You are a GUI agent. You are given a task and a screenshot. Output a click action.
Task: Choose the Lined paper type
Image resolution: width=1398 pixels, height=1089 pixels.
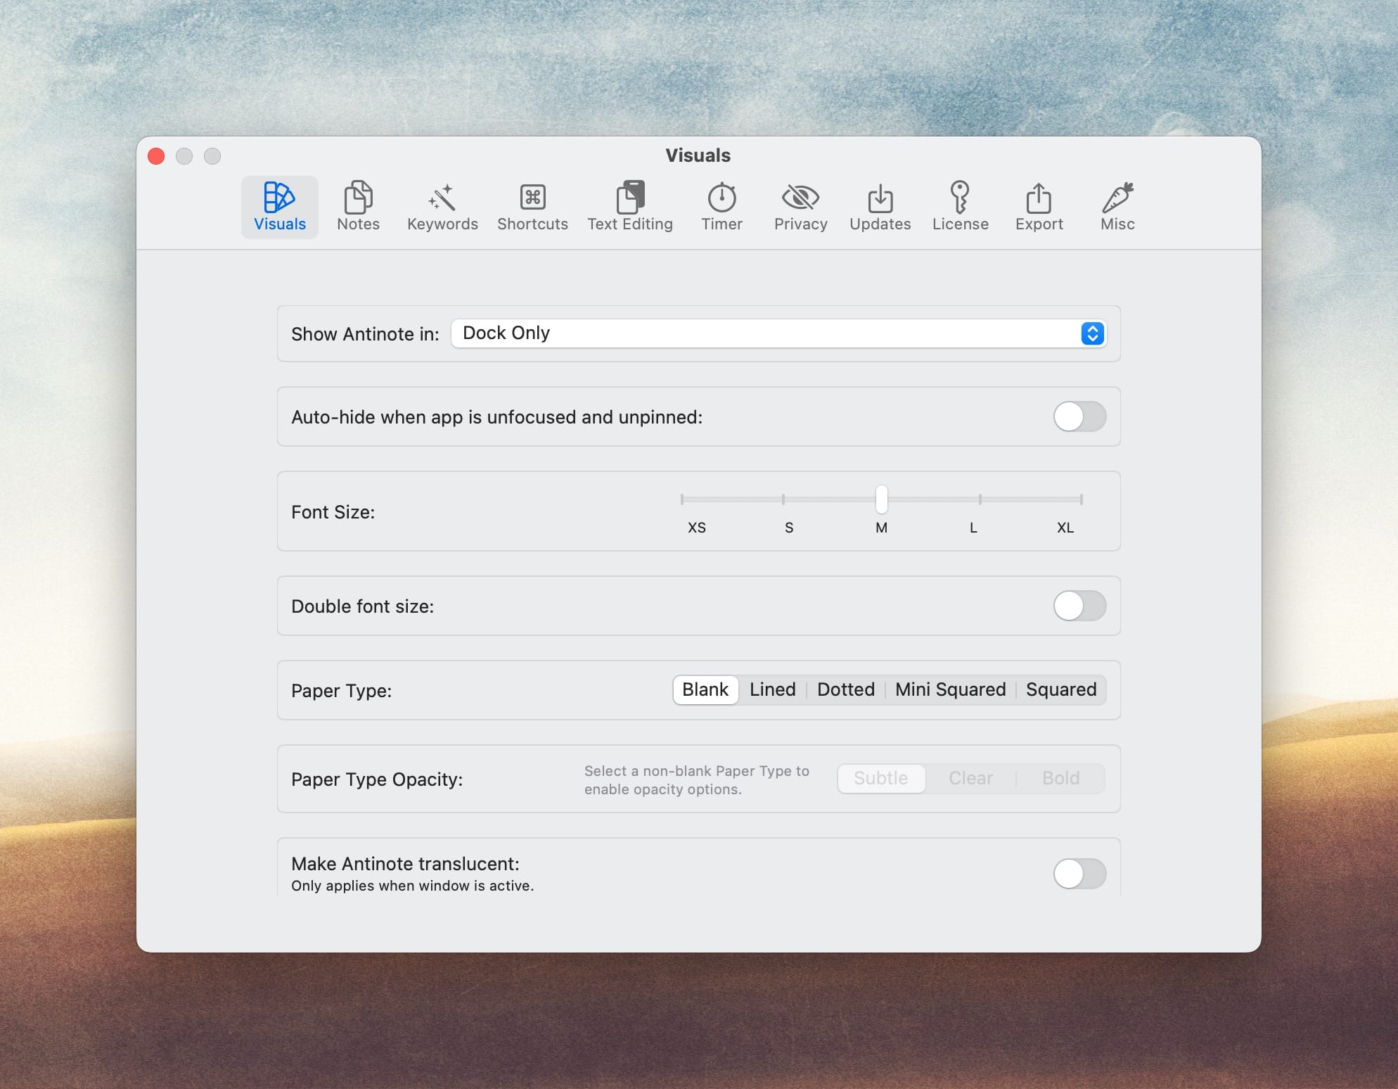[x=772, y=689]
